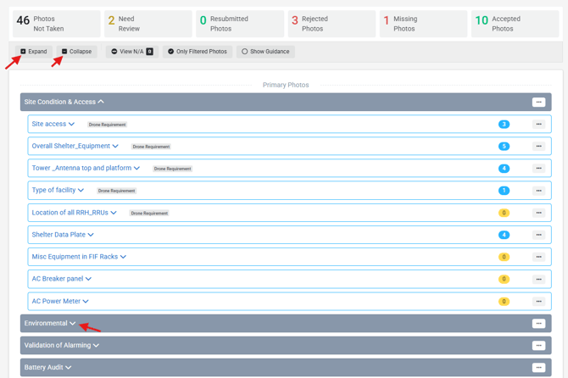Image resolution: width=568 pixels, height=378 pixels.
Task: Enable the Show Guidance option
Action: [x=265, y=52]
